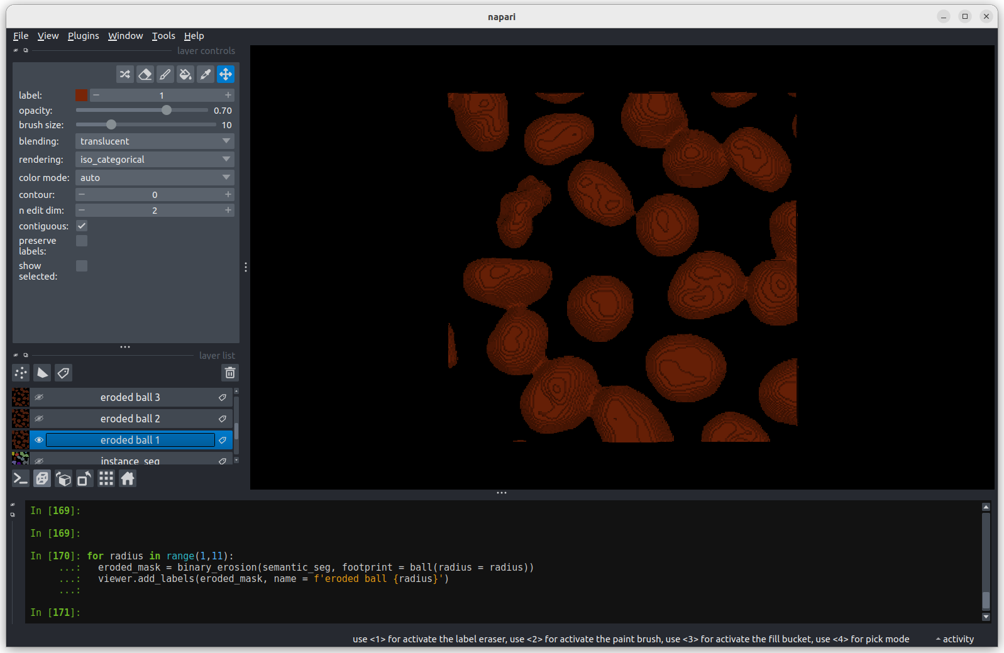Click the console vertical scrollbar down arrow
This screenshot has height=653, width=1004.
[986, 617]
